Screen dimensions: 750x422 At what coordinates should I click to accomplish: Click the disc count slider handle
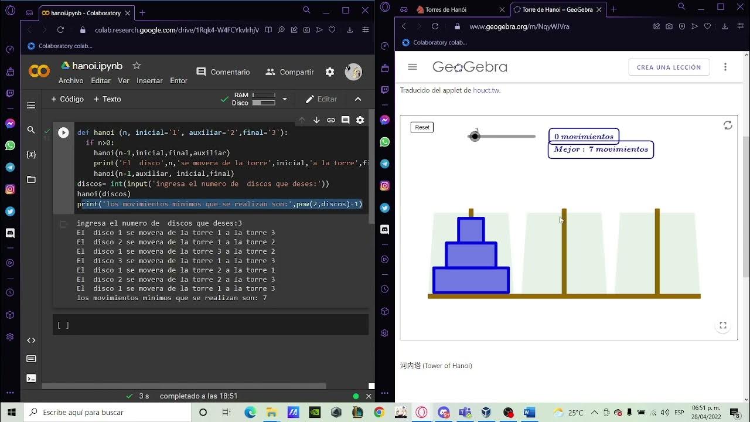[475, 137]
